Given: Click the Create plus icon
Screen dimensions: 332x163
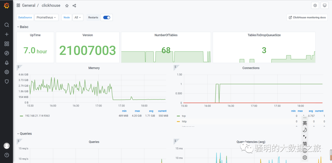Looking at the screenshot, I should 7,34.
